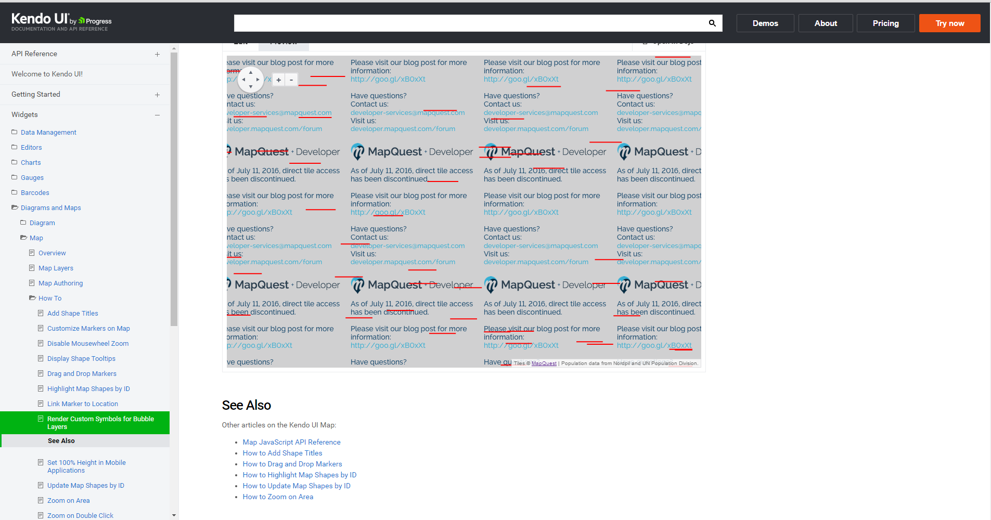Pan the map down with navigator arrow
The image size is (991, 520).
point(251,86)
